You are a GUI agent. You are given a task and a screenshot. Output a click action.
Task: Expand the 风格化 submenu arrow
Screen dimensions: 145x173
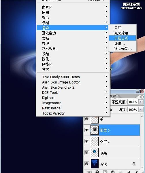pos(106,64)
